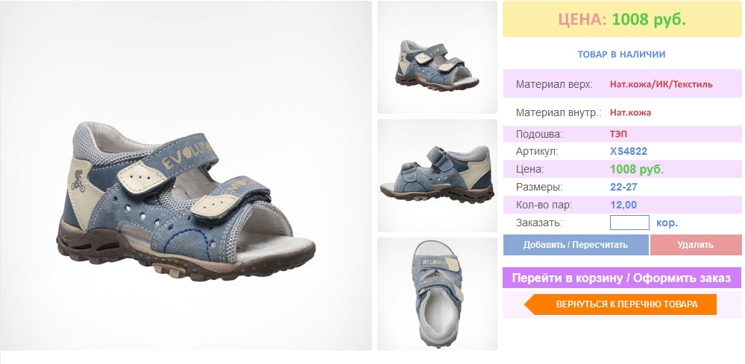Screen dimensions: 745x364
Task: Click the order quantity input box
Action: tap(629, 223)
